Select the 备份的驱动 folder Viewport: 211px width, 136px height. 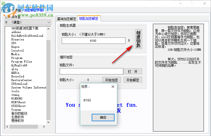pyautogui.click(x=19, y=113)
